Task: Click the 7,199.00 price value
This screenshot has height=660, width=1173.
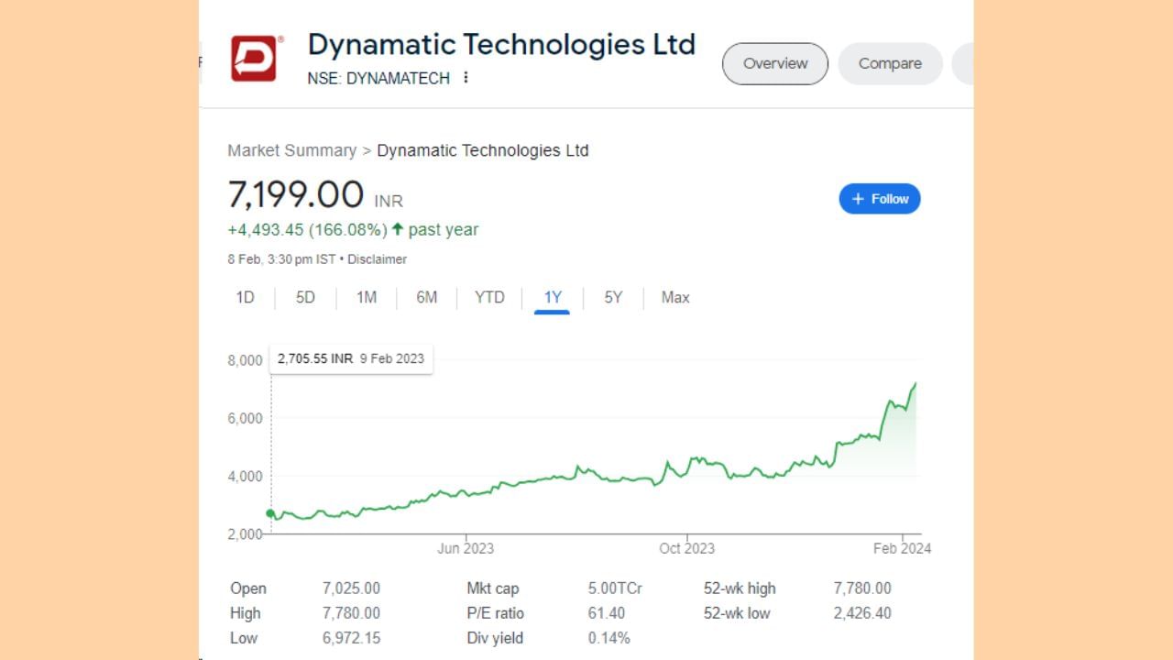Action: coord(296,195)
